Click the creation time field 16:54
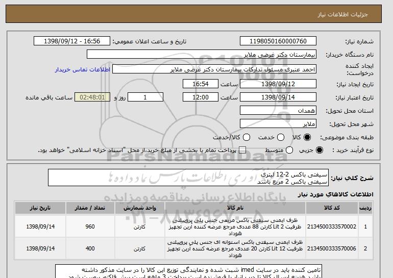 pos(201,84)
